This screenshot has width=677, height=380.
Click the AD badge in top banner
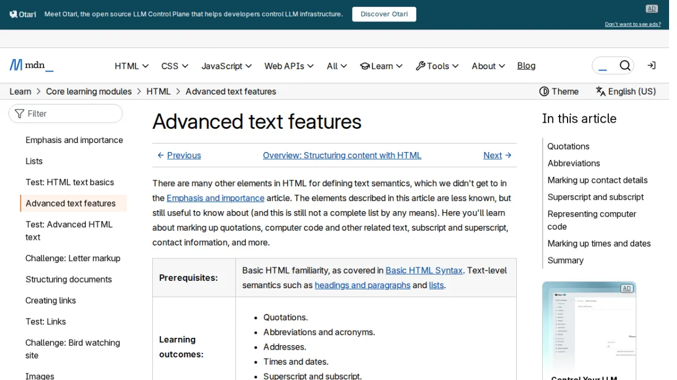tap(652, 8)
